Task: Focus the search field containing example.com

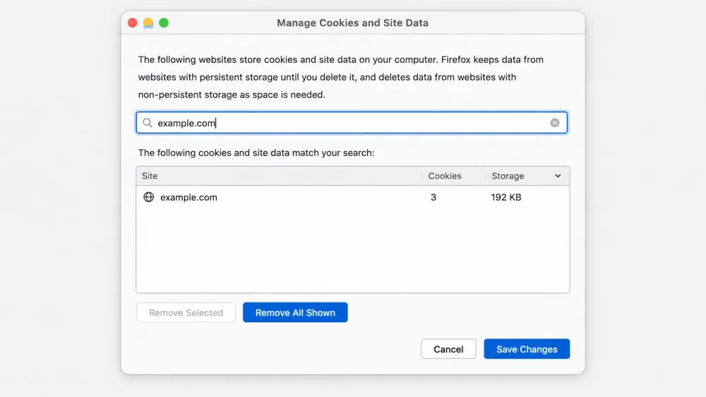Action: coord(352,123)
